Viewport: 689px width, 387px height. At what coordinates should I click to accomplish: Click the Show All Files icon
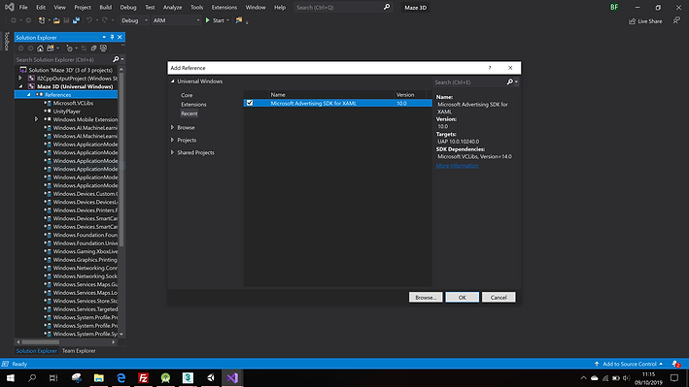[x=103, y=48]
